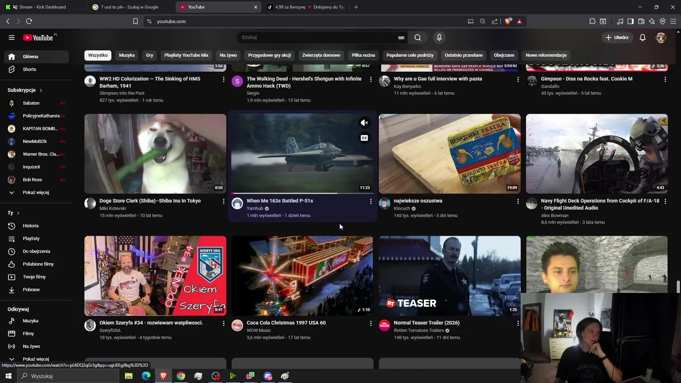Select the Gry filter chip
Image resolution: width=681 pixels, height=383 pixels.
pyautogui.click(x=150, y=55)
